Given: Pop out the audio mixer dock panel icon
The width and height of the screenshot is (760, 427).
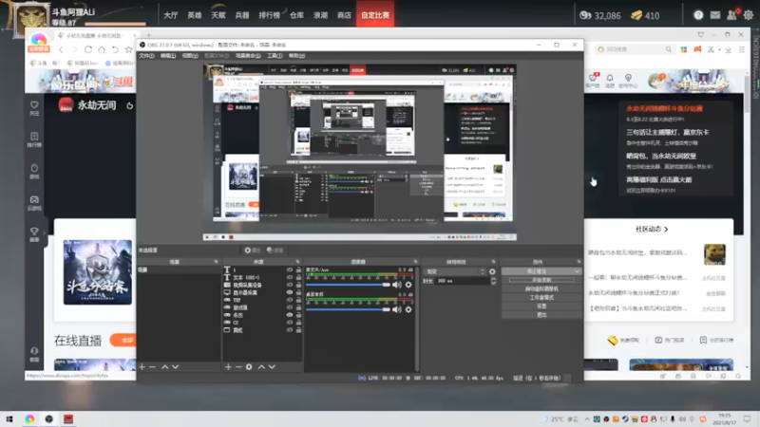Looking at the screenshot, I should click(x=415, y=262).
